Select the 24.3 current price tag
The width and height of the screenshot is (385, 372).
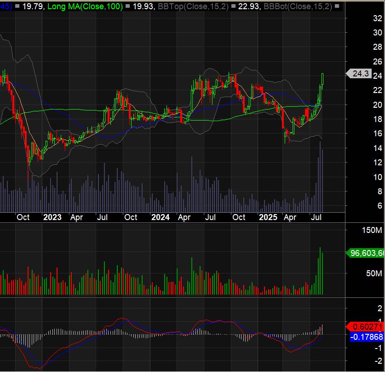[x=360, y=74]
